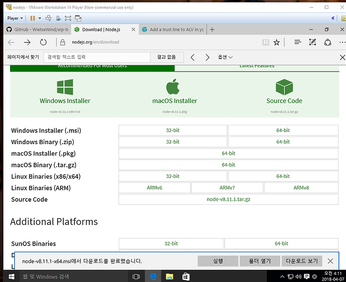Open the Action Center notifications icon
This screenshot has height=282, width=346.
tap(307, 277)
